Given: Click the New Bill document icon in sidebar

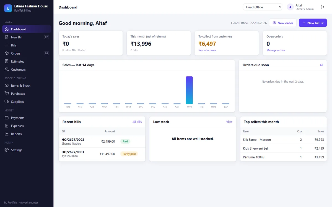Looking at the screenshot, I should (x=7, y=37).
